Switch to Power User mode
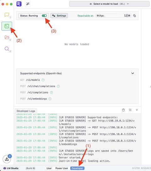This screenshot has height=171, width=151. [x=62, y=168]
